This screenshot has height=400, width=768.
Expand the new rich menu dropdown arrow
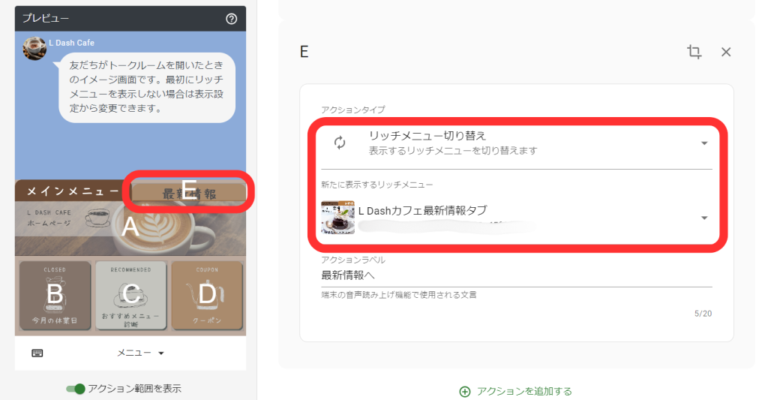tap(703, 218)
